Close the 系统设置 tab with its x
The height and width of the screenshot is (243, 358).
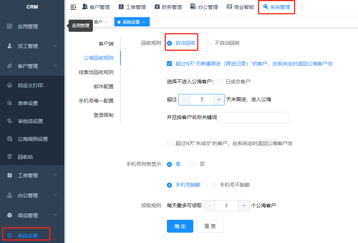point(144,22)
